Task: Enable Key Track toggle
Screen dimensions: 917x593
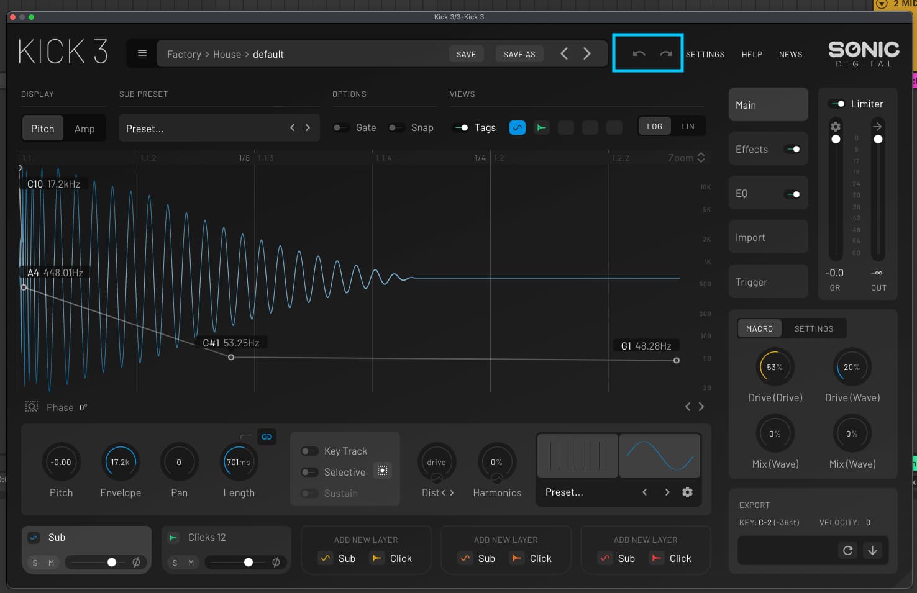Action: pos(309,451)
